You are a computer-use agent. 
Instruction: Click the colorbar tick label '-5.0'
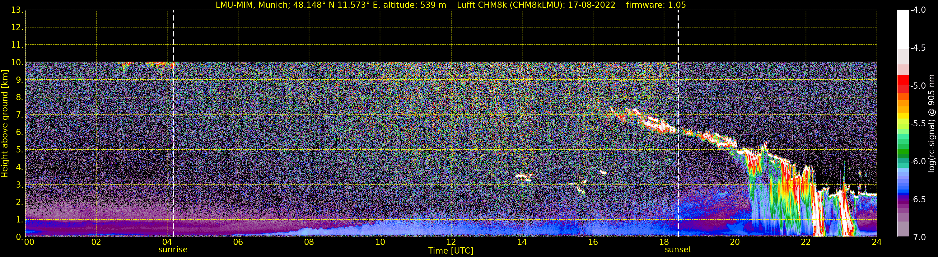[x=918, y=86]
